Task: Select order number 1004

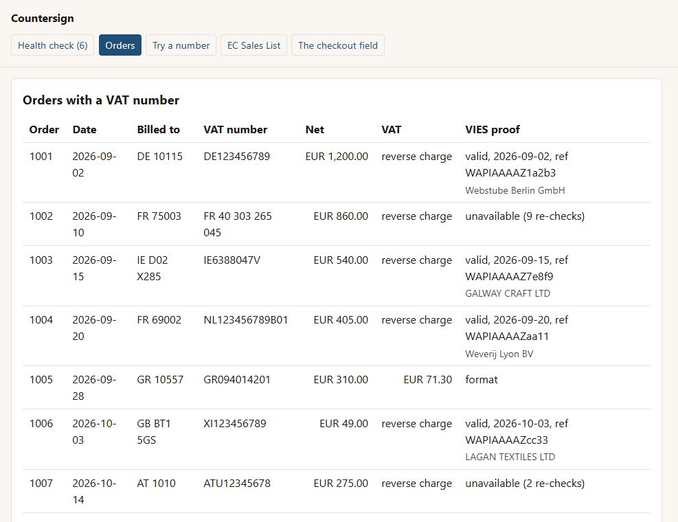Action: [x=41, y=319]
